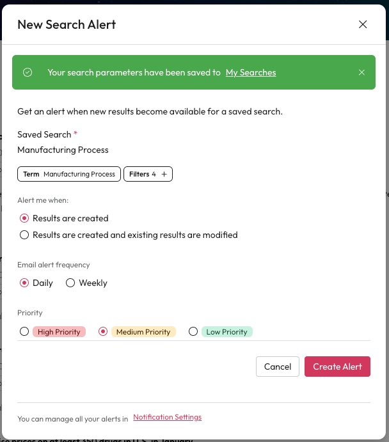The image size is (389, 442).
Task: Choose Weekly email alert frequency
Action: (x=70, y=283)
